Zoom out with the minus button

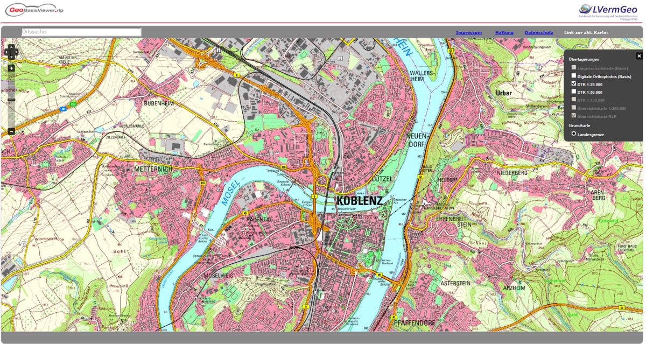pos(11,131)
